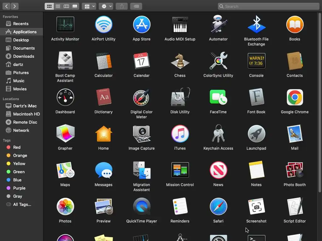Open the Dictionary app icon

click(104, 97)
